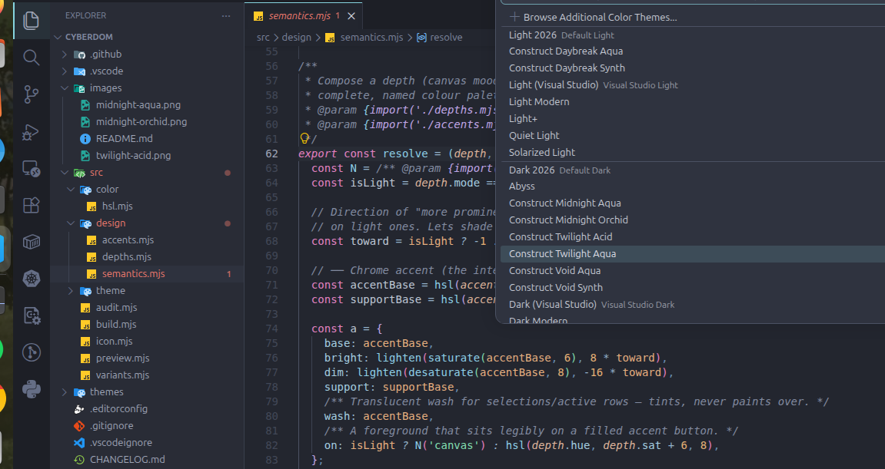Click Browse Additional Color Themes
Viewport: 885px width, 469px height.
693,18
